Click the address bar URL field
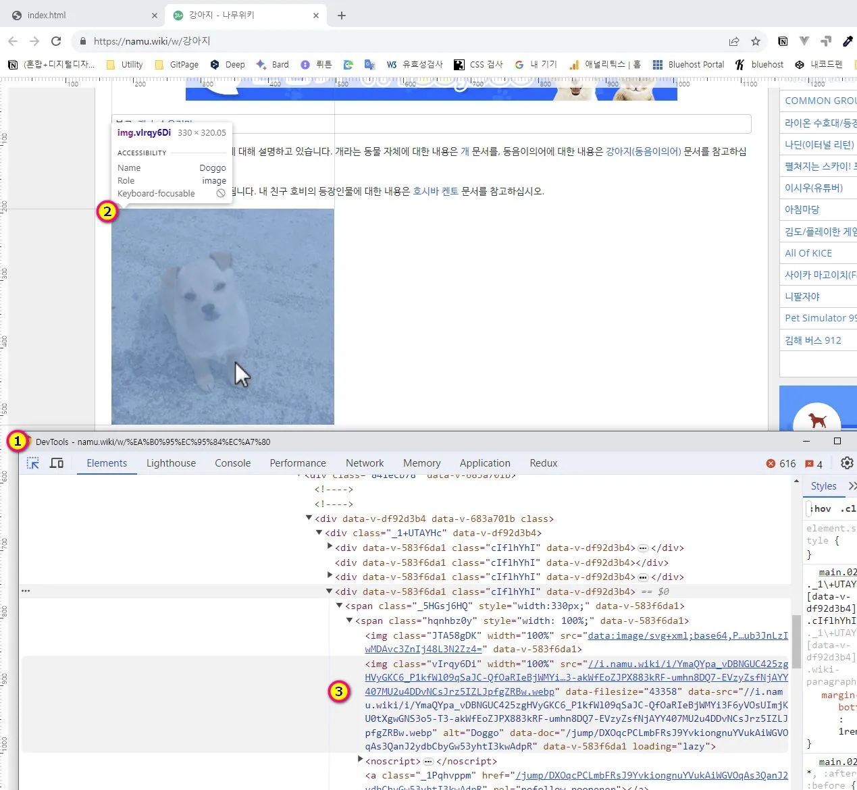Screen dimensions: 857x790 pos(405,41)
